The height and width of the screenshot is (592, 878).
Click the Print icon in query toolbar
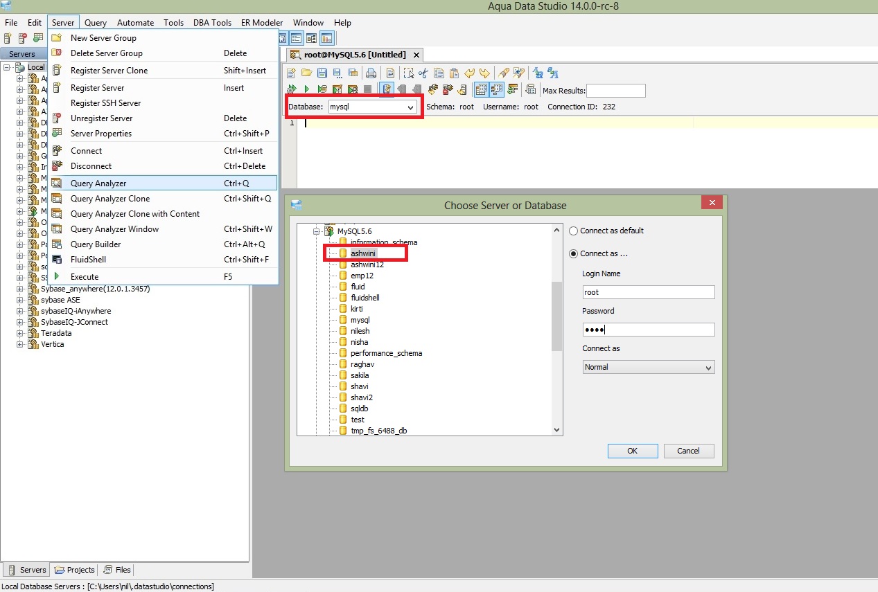pos(371,73)
